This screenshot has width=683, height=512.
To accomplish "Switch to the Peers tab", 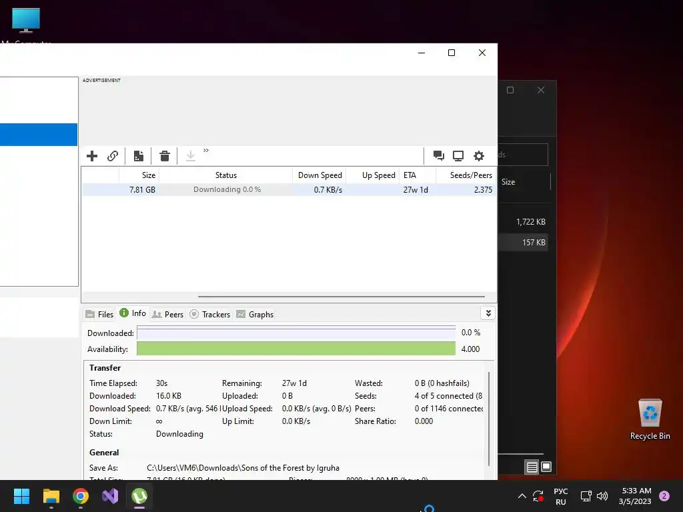I will [x=167, y=315].
